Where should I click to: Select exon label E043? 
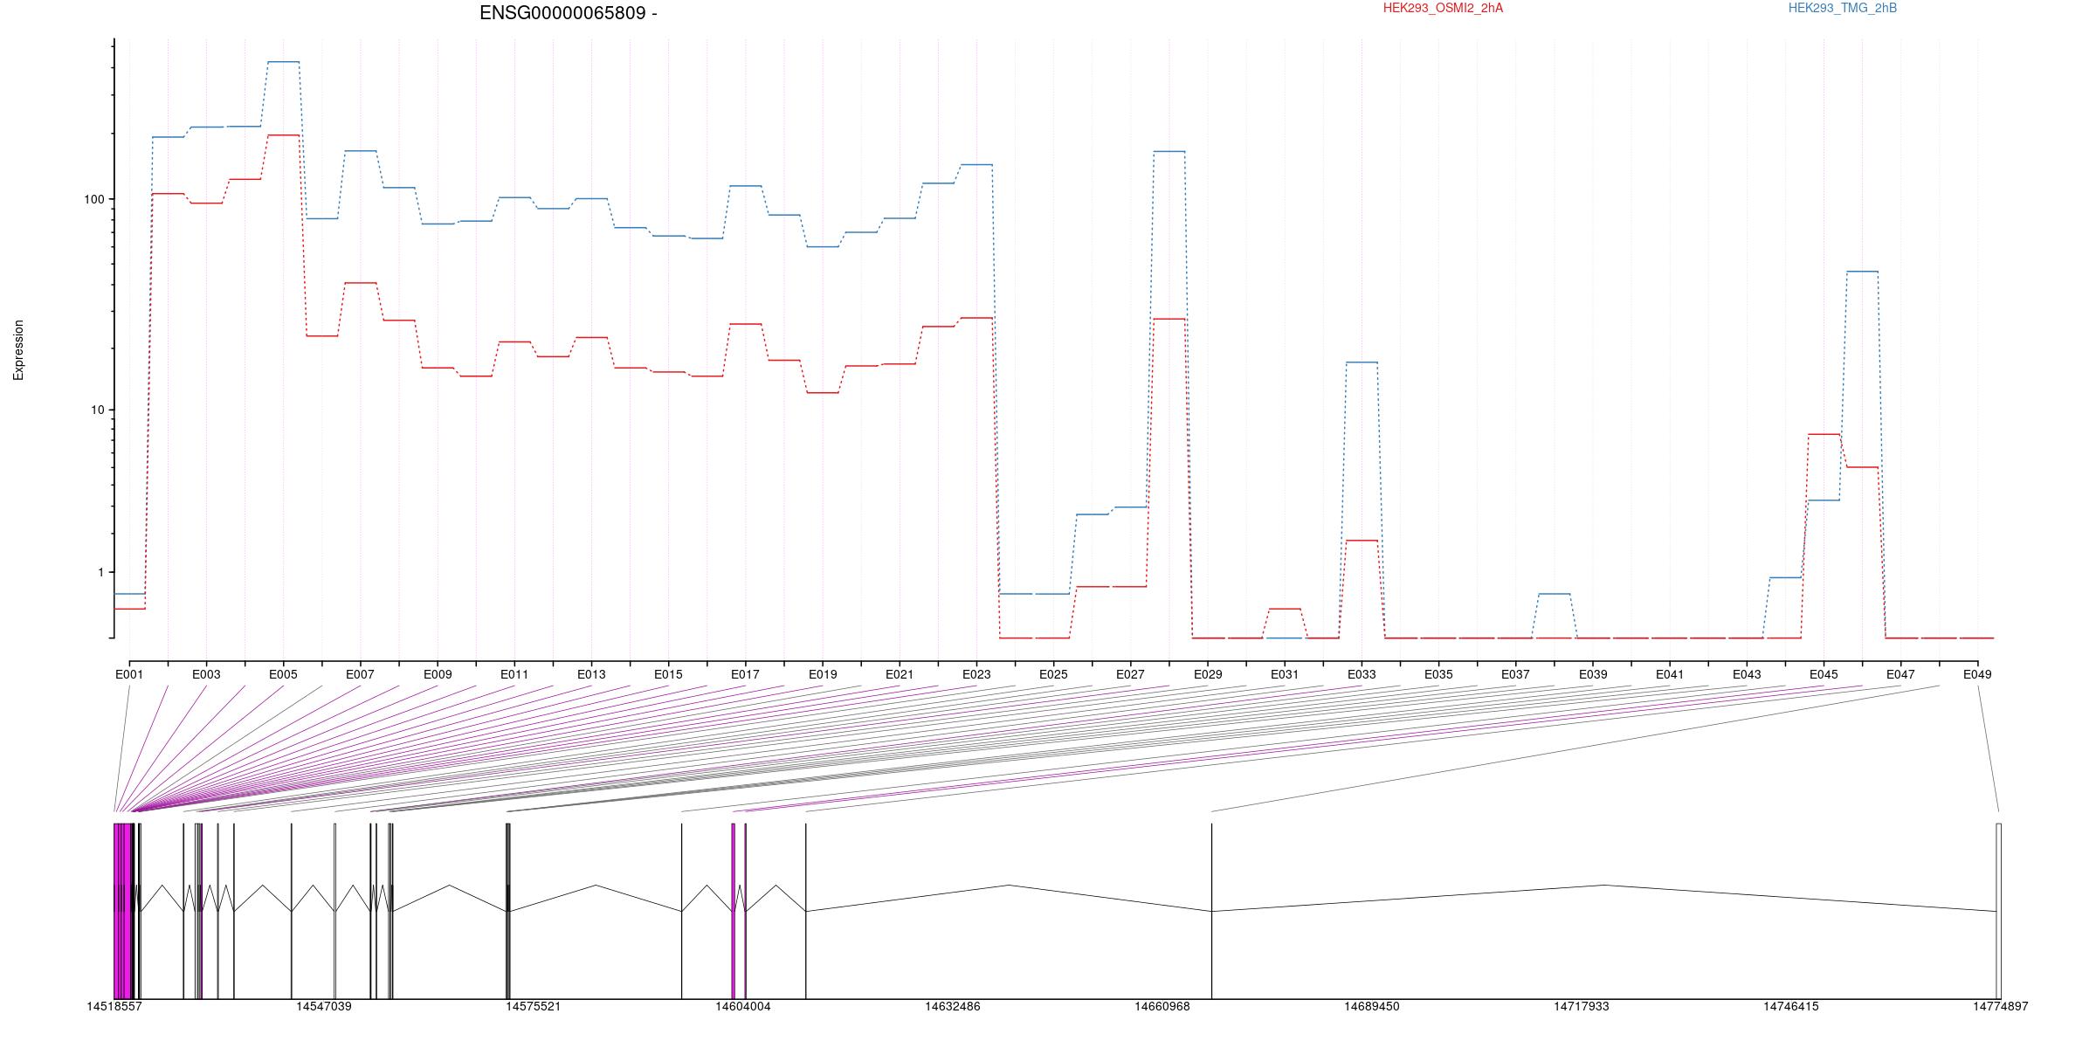click(x=1747, y=674)
